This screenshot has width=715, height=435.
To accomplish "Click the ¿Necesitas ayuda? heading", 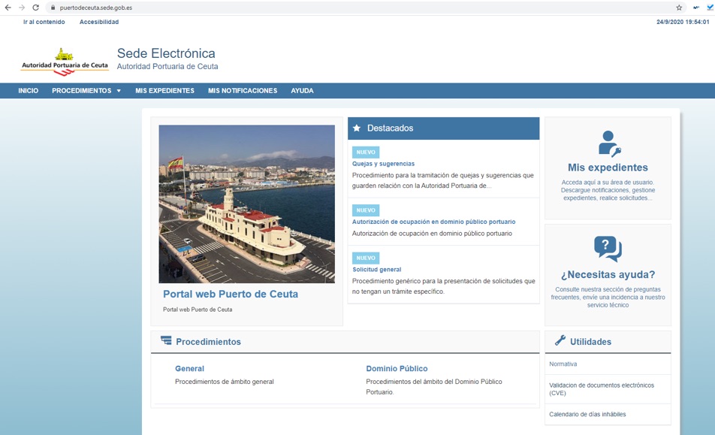I will point(608,274).
